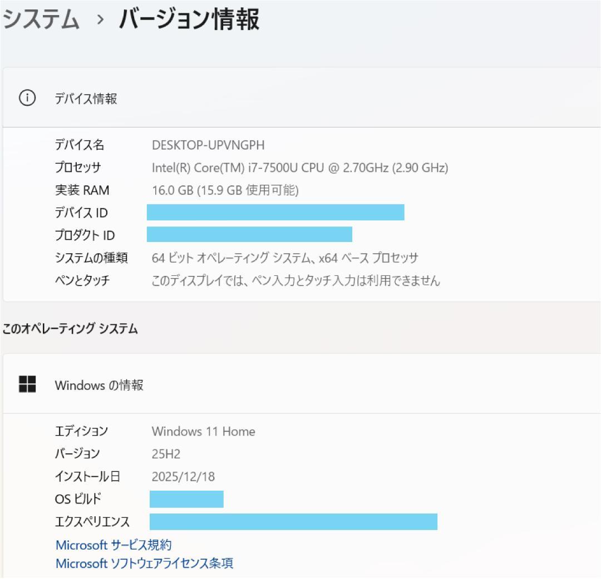Select the インストール日 value 2025/12/18
This screenshot has width=601, height=583.
[x=185, y=476]
